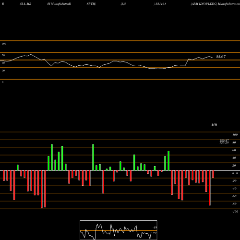Click the MR axis label '-20'
This screenshot has width=240, height=240.
click(x=234, y=181)
